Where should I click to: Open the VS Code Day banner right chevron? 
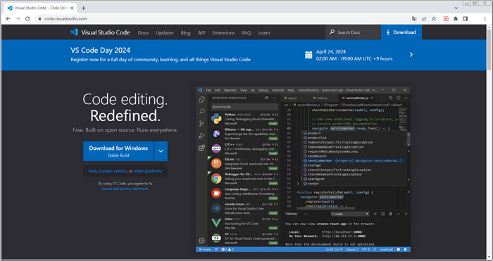(411, 55)
